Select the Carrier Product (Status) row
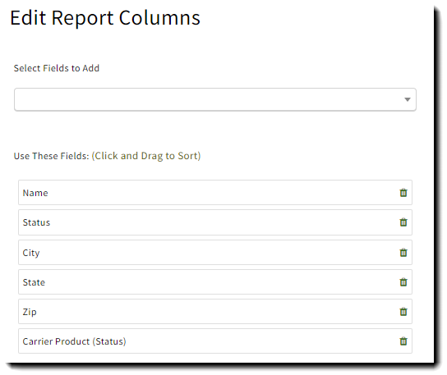 point(215,341)
